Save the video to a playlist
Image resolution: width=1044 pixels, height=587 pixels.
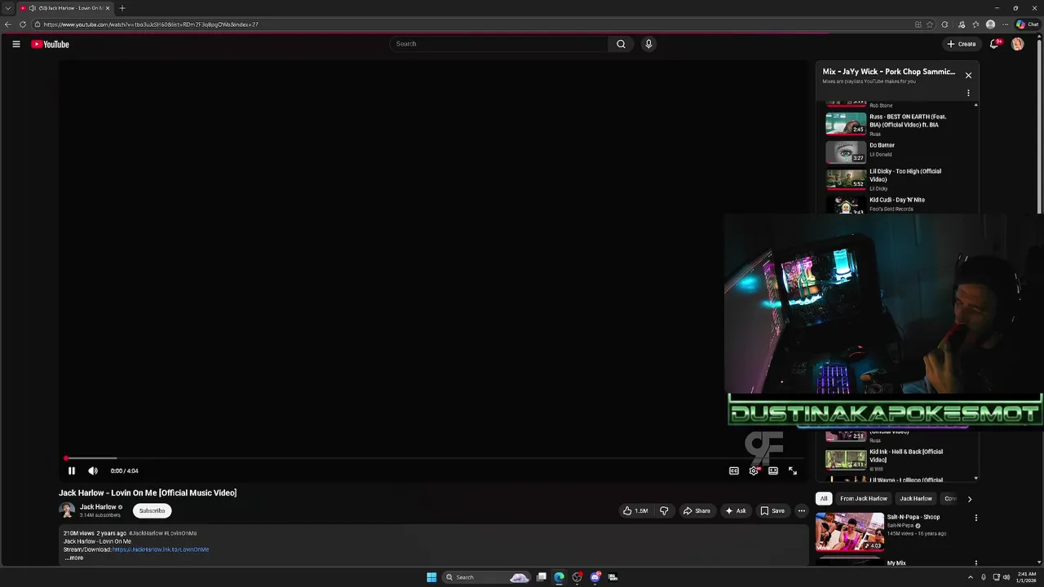pyautogui.click(x=772, y=511)
